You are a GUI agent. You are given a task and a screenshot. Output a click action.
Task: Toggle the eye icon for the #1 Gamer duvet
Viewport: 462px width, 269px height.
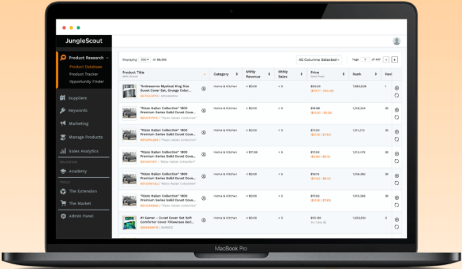(x=203, y=220)
